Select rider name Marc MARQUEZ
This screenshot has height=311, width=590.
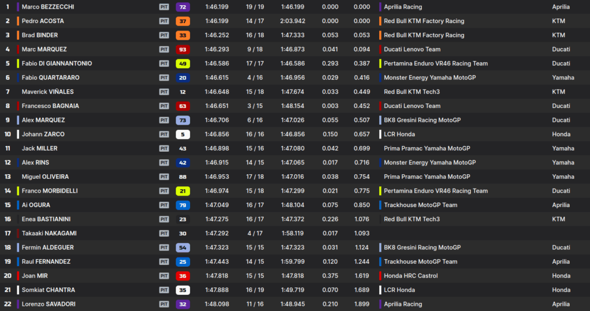[x=44, y=49]
